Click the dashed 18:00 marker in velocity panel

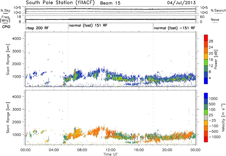[x=153, y=117]
